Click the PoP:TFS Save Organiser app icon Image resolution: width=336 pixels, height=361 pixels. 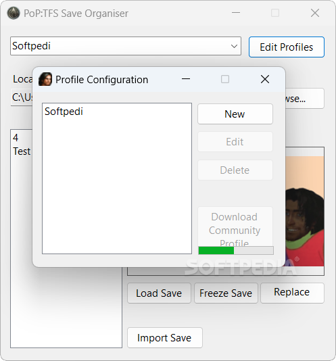14,13
